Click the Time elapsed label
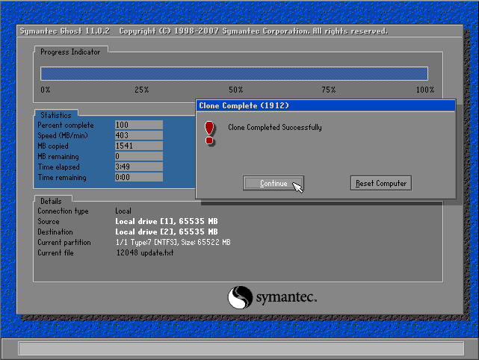479x360 pixels. pyautogui.click(x=58, y=167)
